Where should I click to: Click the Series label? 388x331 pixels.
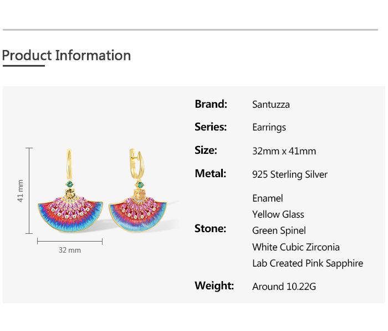(211, 127)
